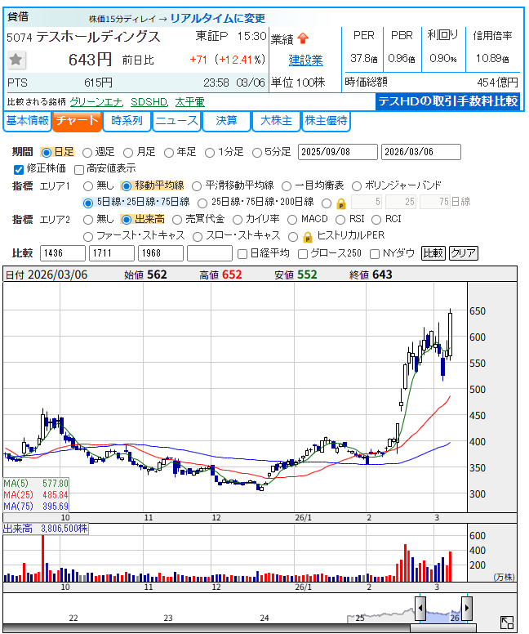Enable the 高安値表示 checkbox
The image size is (529, 634).
click(x=79, y=169)
